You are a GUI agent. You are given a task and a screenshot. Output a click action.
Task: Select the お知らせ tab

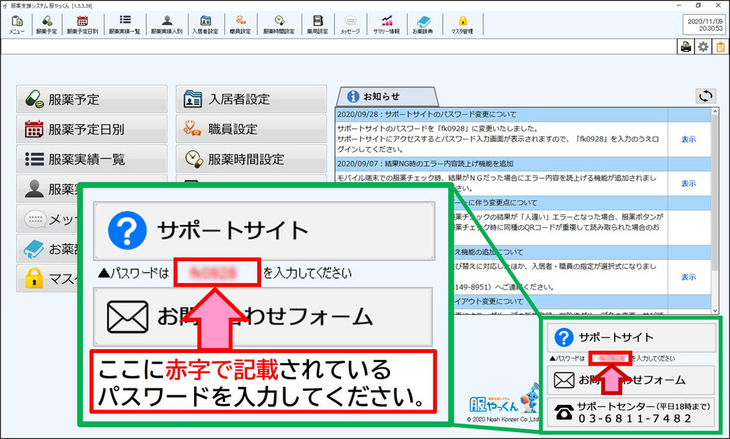[387, 97]
